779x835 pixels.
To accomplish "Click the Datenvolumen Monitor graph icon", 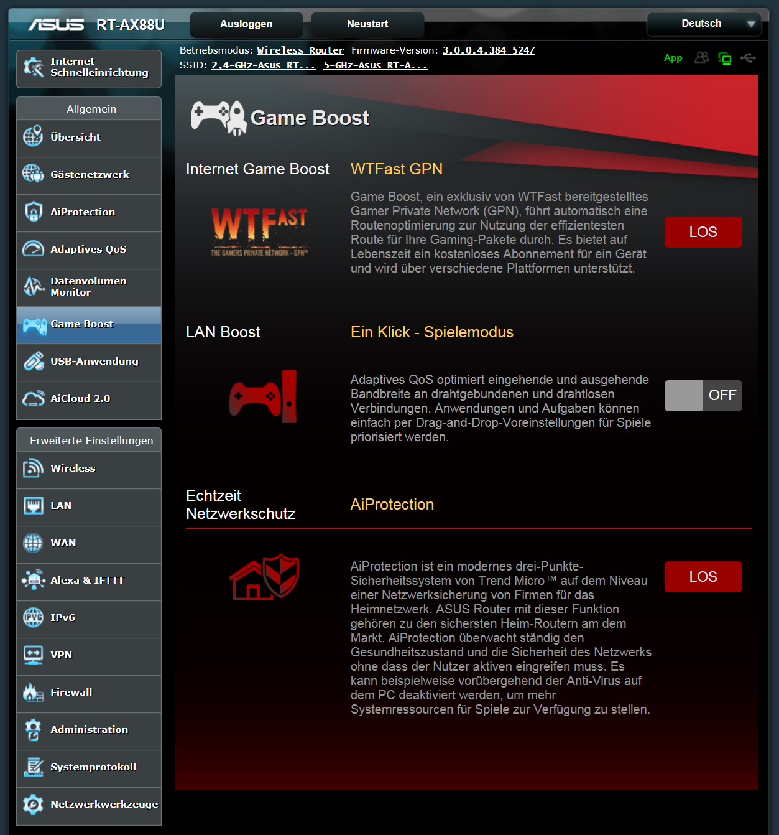I will 33,286.
